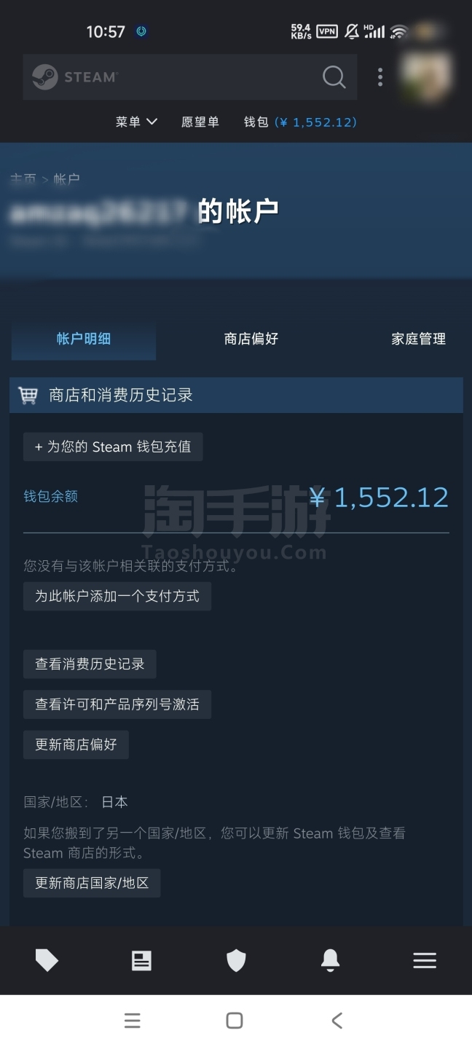Open the 钱包余额 link
Image resolution: width=472 pixels, height=1049 pixels.
point(50,496)
